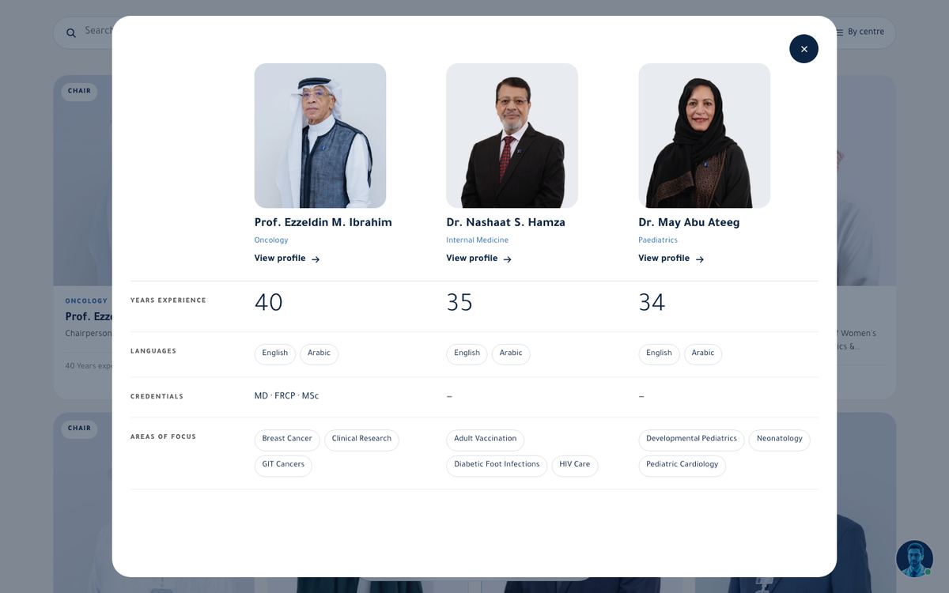Click the 40 years experience value
The height and width of the screenshot is (593, 949).
[x=269, y=303]
